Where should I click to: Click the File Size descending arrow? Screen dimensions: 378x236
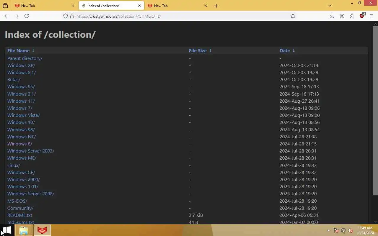point(210,51)
